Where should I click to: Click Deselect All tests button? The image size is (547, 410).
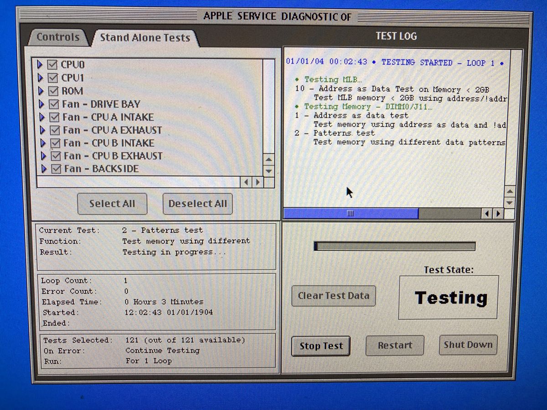[197, 204]
